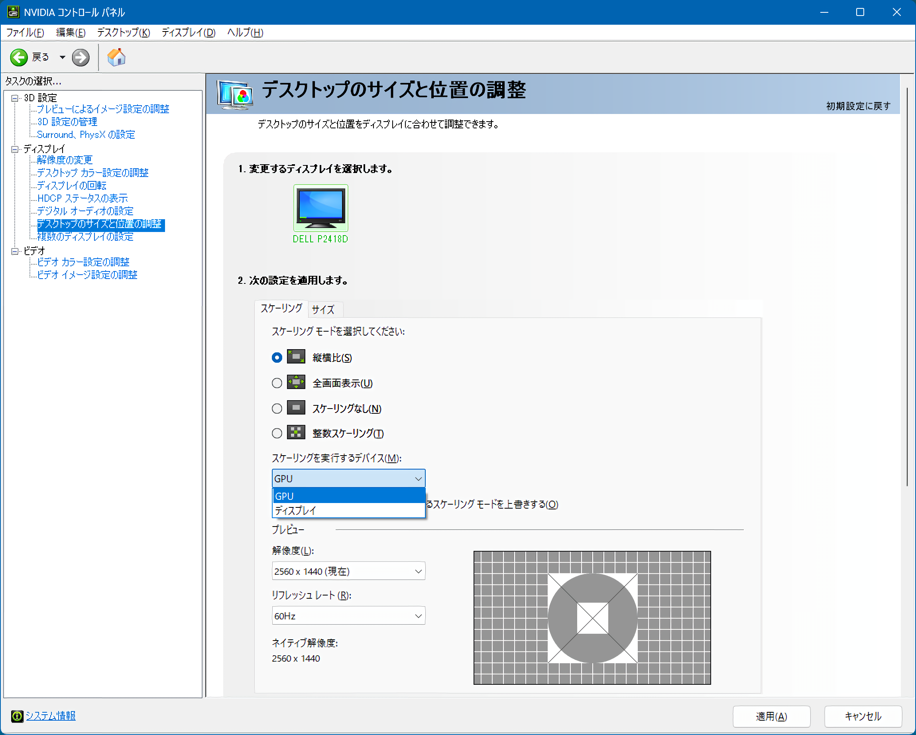
Task: Click the green back arrow icon
Action: [x=19, y=57]
